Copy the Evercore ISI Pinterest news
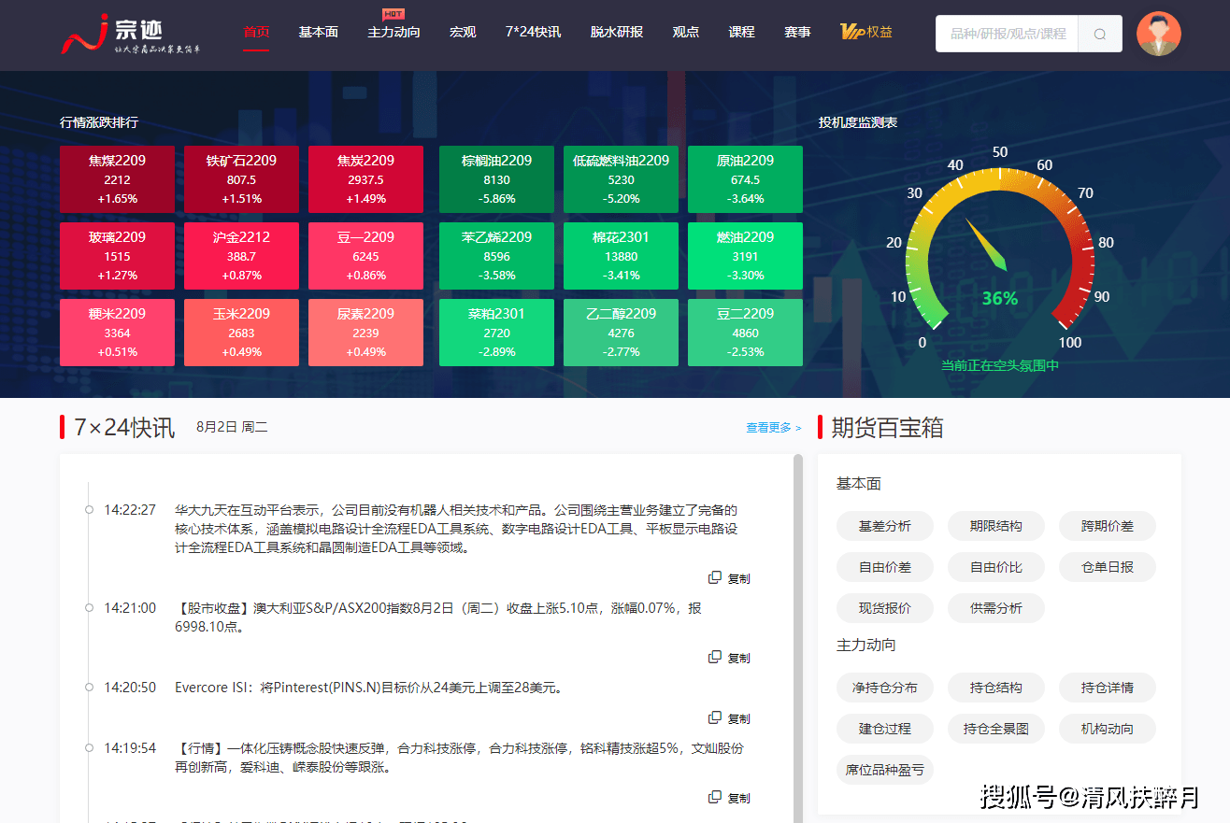This screenshot has width=1230, height=823. [729, 718]
